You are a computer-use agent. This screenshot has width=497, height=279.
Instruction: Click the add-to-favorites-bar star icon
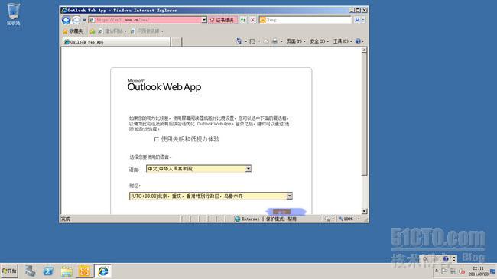(93, 31)
